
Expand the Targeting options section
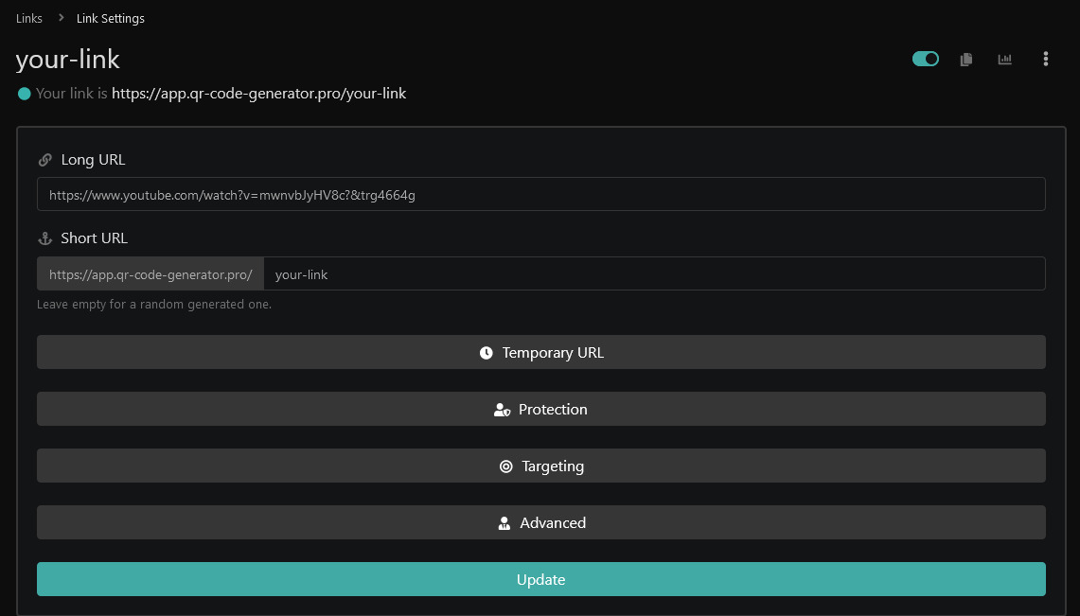pos(540,466)
